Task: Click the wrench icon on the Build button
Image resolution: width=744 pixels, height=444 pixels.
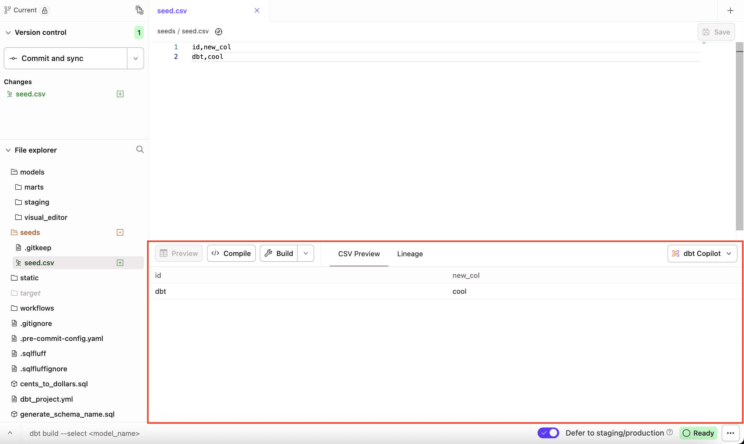Action: point(268,253)
